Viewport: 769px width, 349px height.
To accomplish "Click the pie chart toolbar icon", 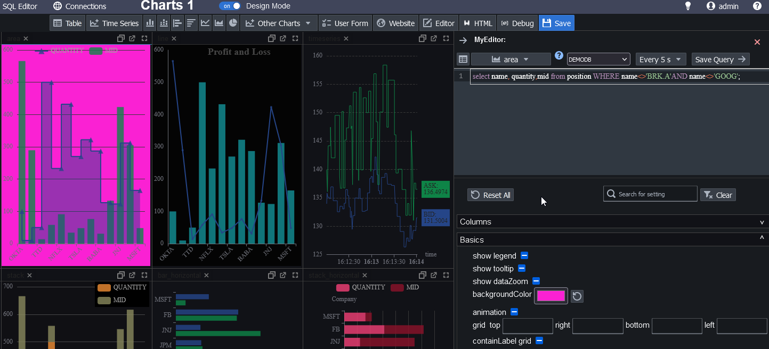I will [x=233, y=23].
